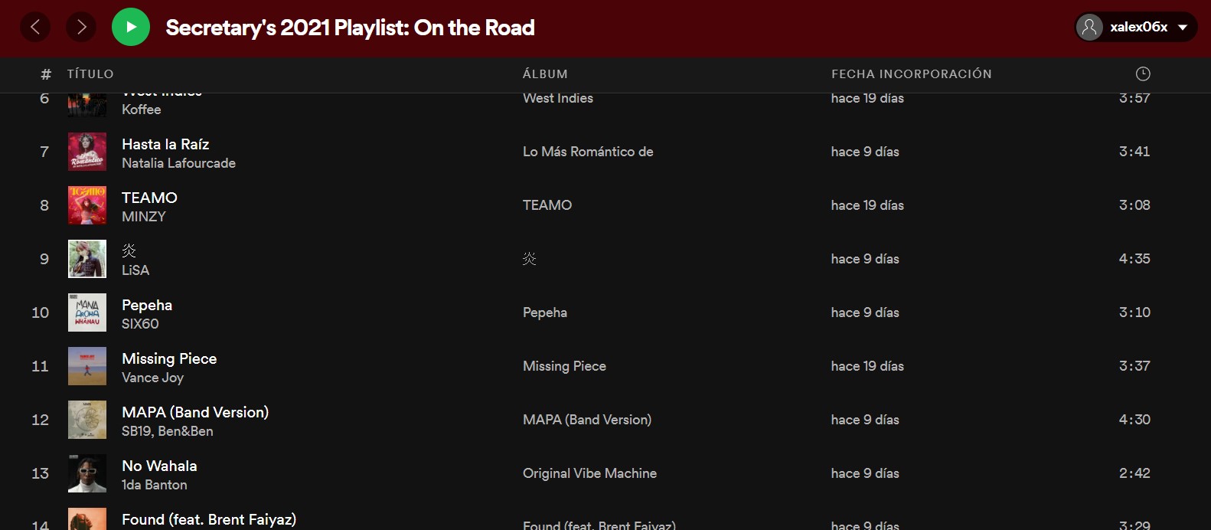The width and height of the screenshot is (1211, 530).
Task: Open the xalex06x account dropdown arrow
Action: pos(1183,28)
